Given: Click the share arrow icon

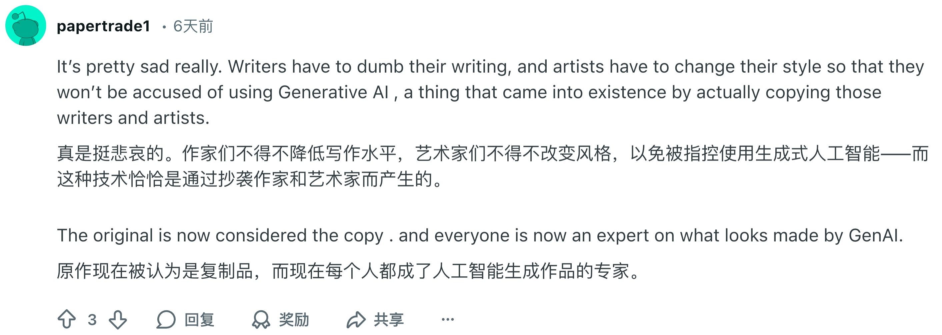Looking at the screenshot, I should (x=356, y=319).
